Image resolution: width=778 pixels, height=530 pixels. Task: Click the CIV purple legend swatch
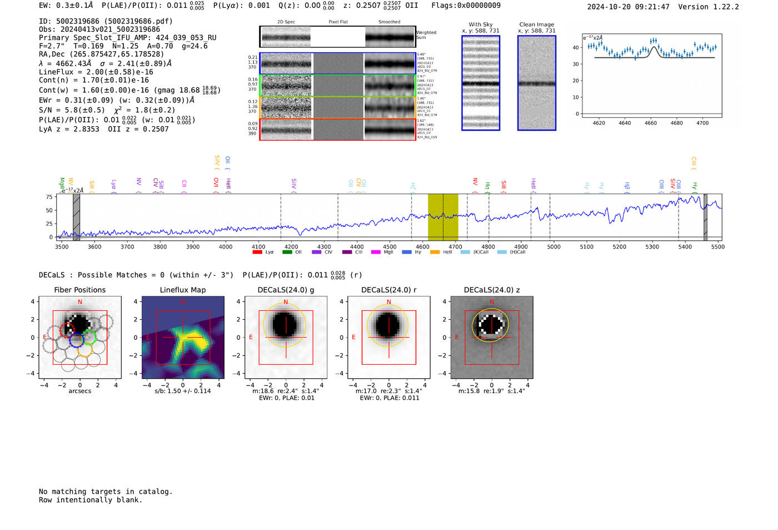pyautogui.click(x=317, y=252)
